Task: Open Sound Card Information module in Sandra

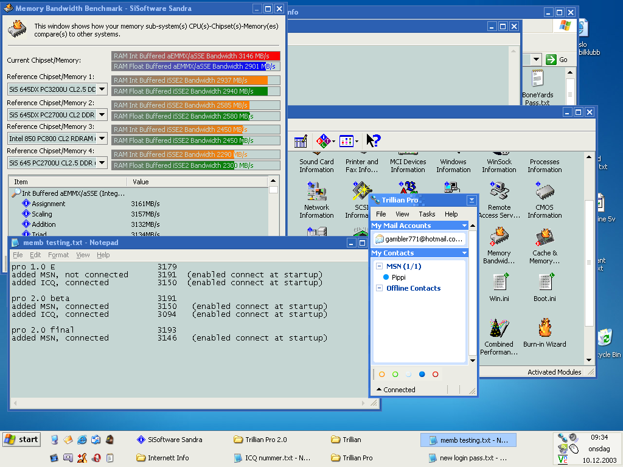Action: [x=316, y=165]
